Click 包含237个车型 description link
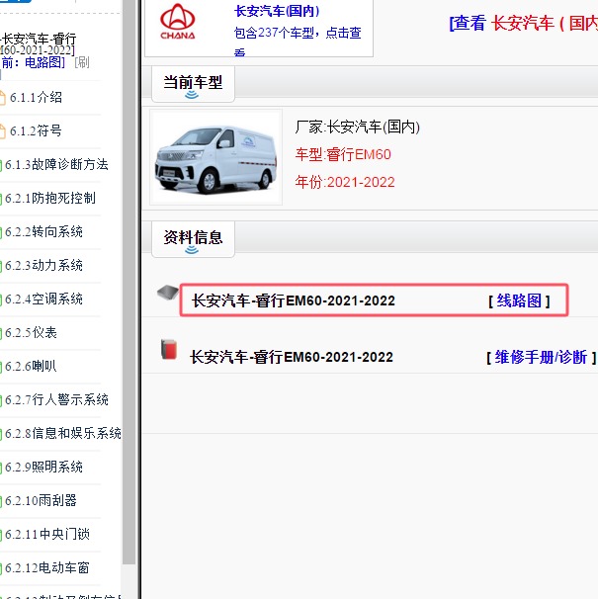 pos(298,41)
